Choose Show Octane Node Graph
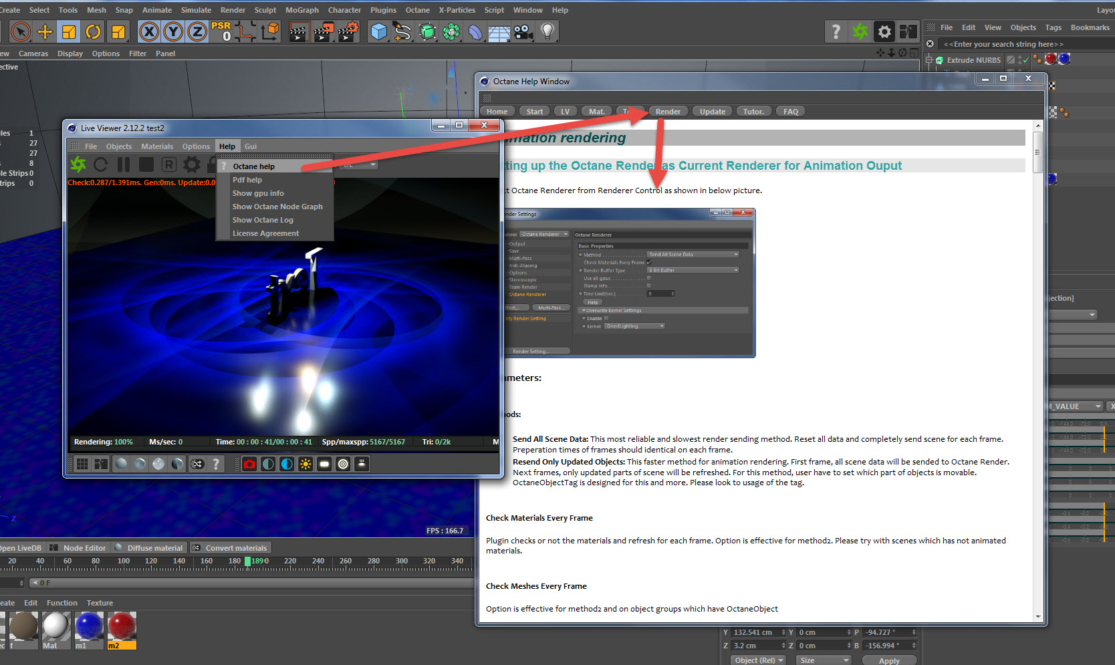Image resolution: width=1115 pixels, height=665 pixels. point(277,207)
